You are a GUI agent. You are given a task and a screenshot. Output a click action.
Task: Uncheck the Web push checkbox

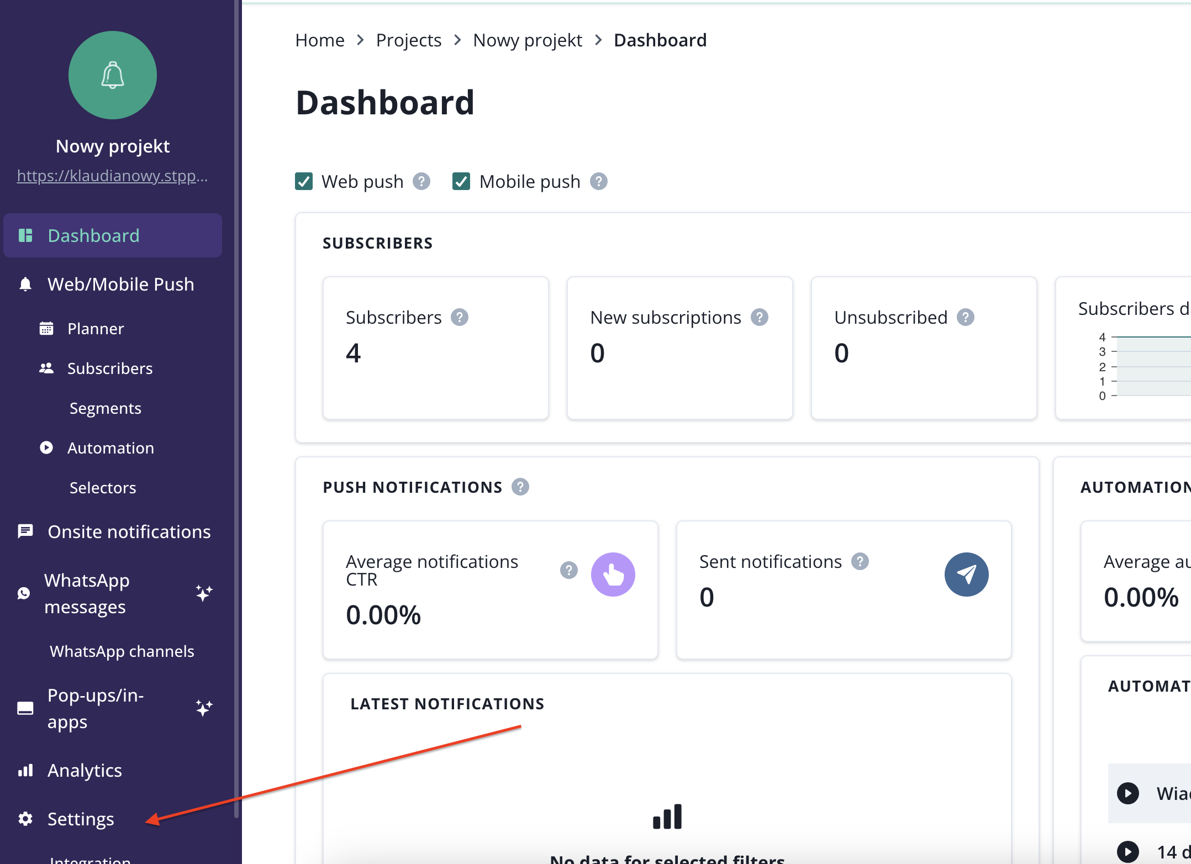click(x=304, y=181)
